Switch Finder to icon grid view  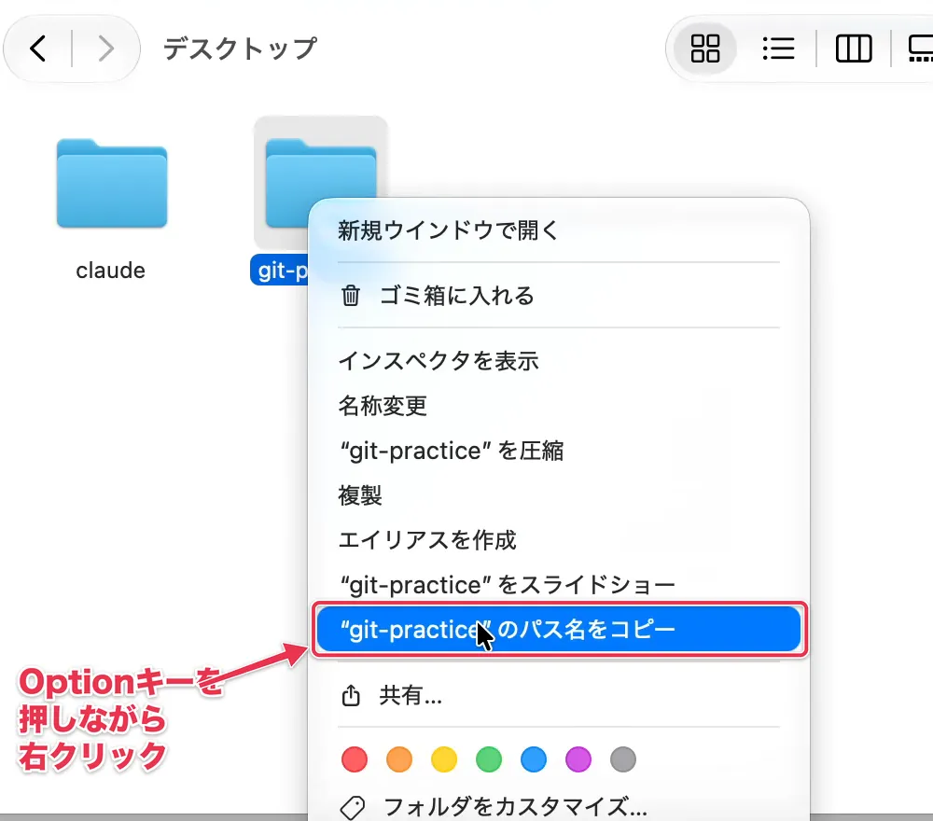pos(705,49)
